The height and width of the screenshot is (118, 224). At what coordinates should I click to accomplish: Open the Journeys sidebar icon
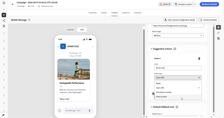click(4, 21)
